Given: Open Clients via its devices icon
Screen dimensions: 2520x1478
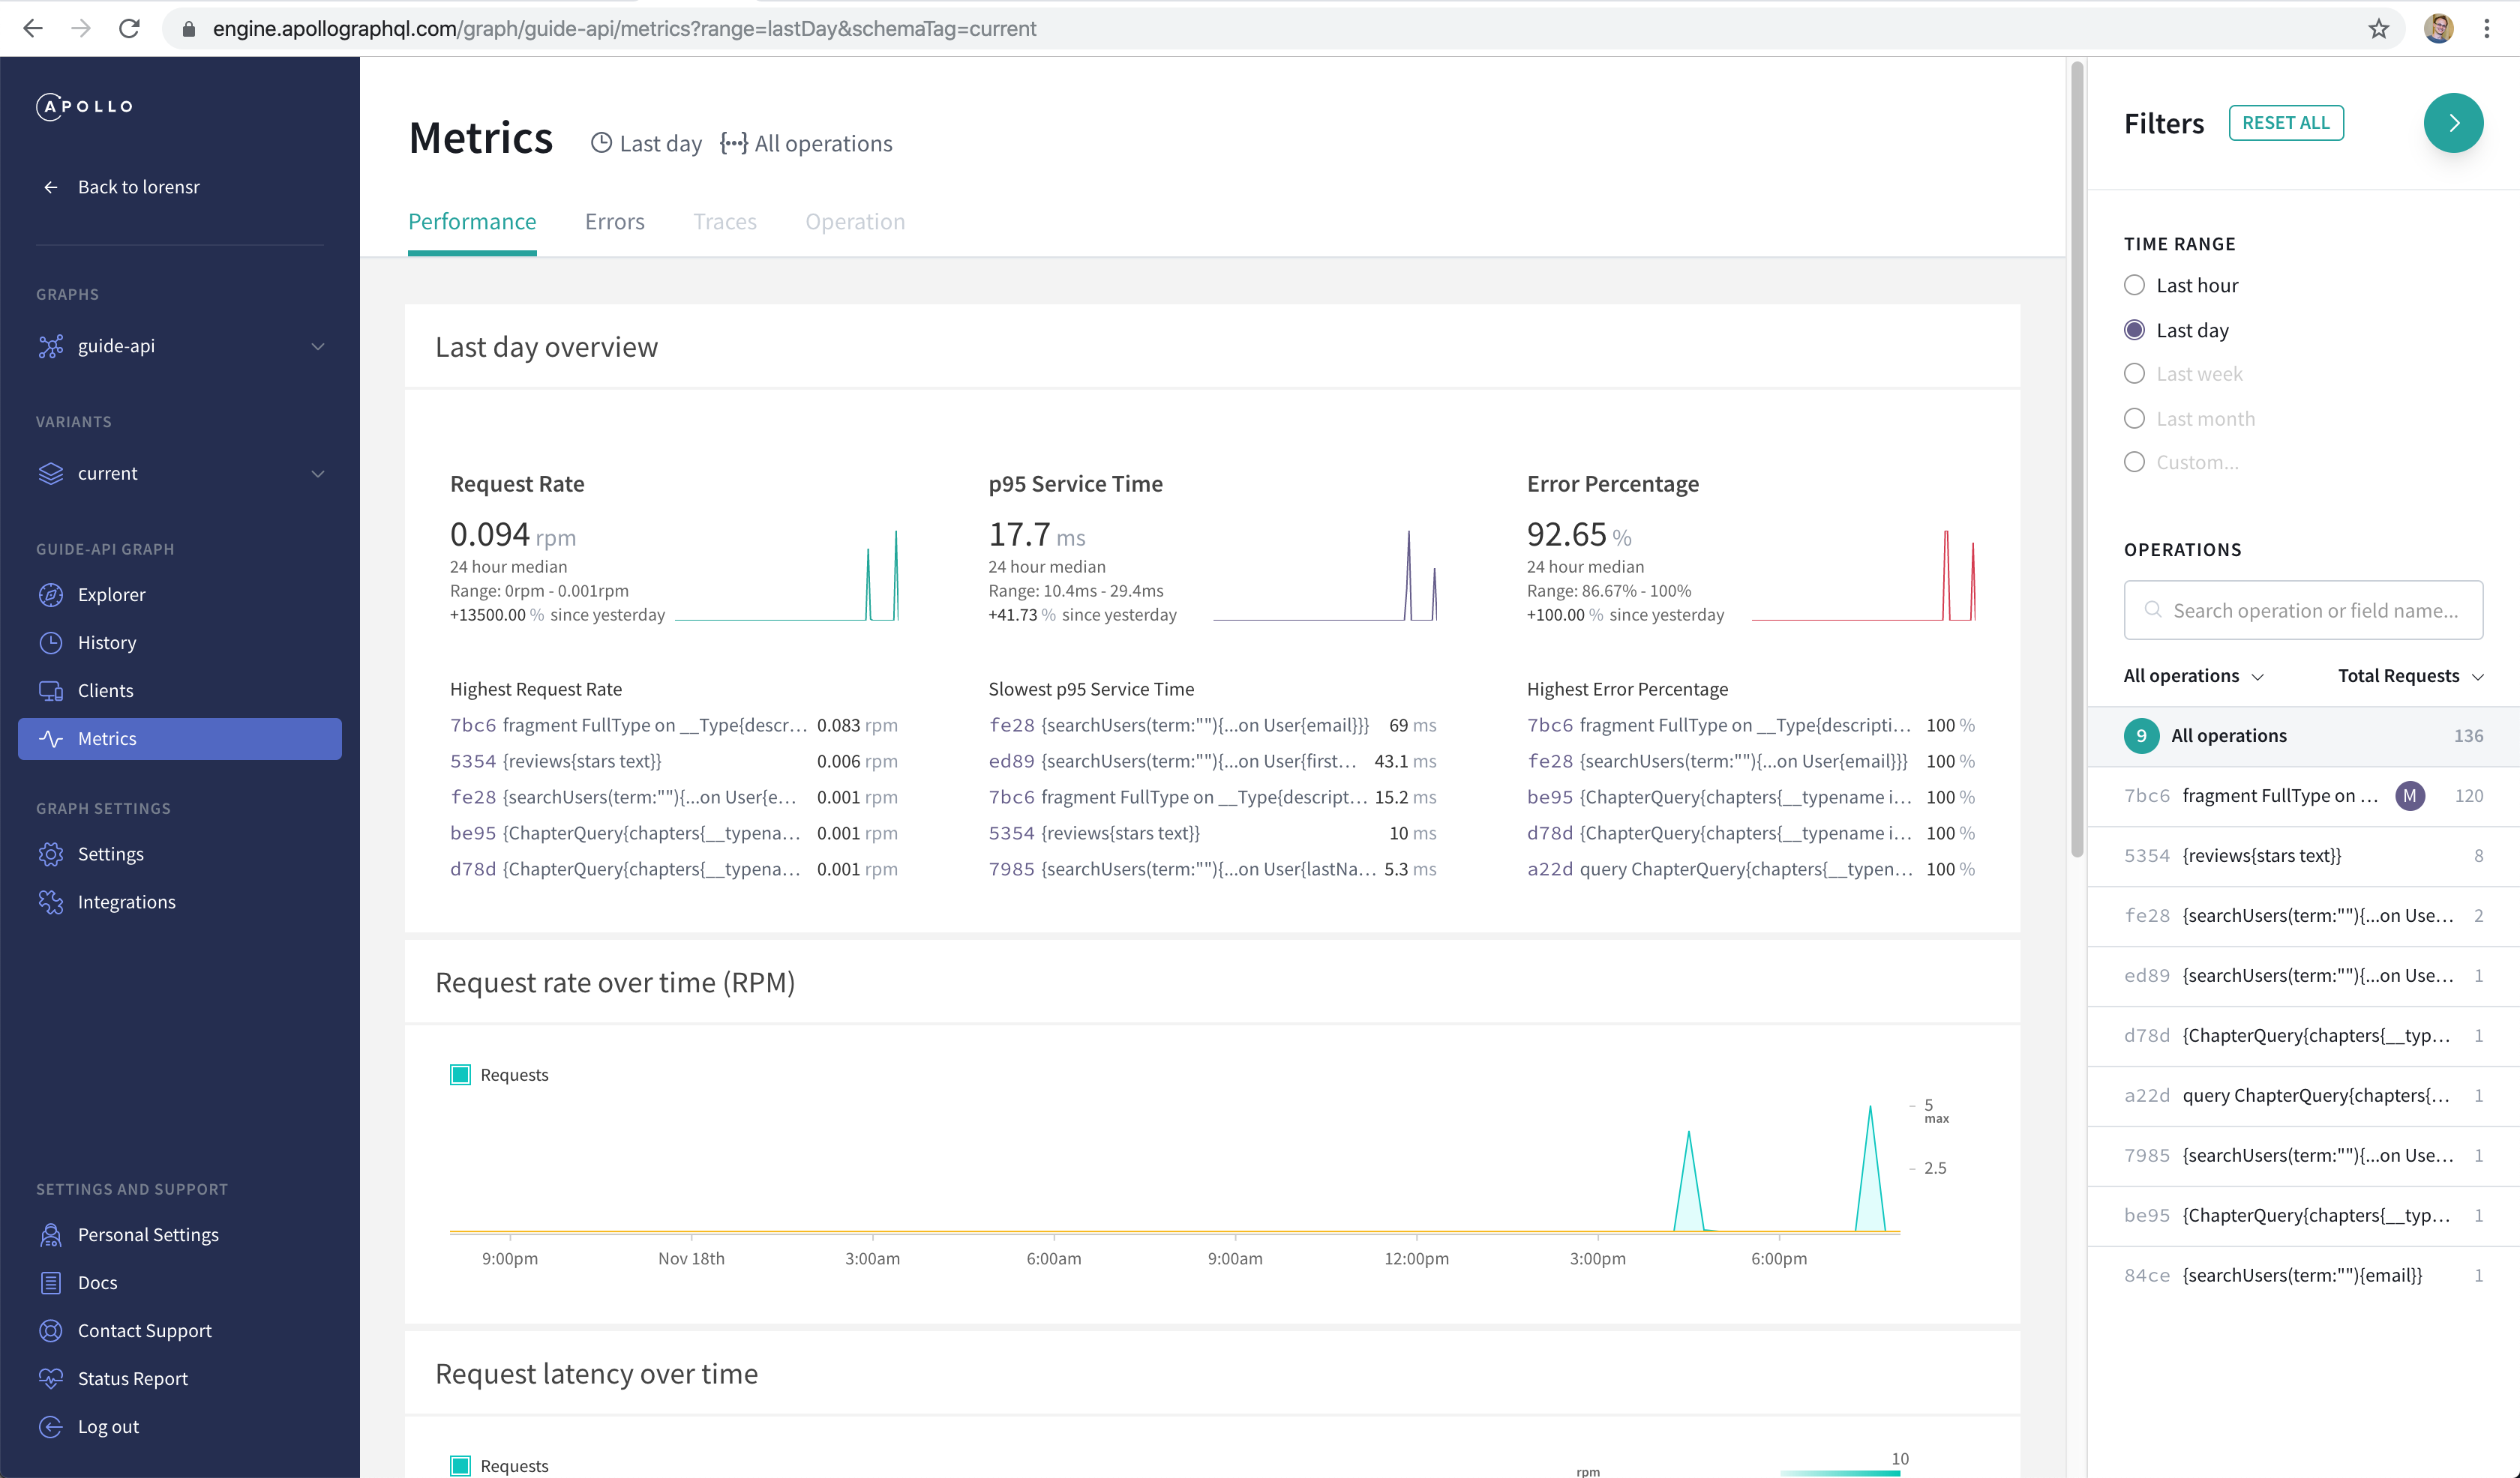Looking at the screenshot, I should tap(51, 690).
